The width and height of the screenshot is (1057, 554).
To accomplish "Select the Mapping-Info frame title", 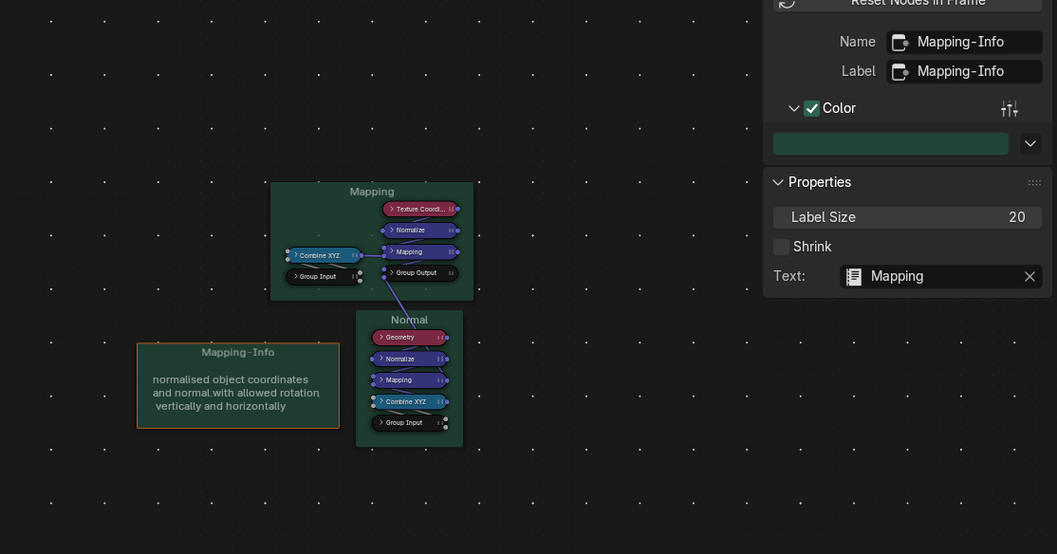I will coord(238,353).
